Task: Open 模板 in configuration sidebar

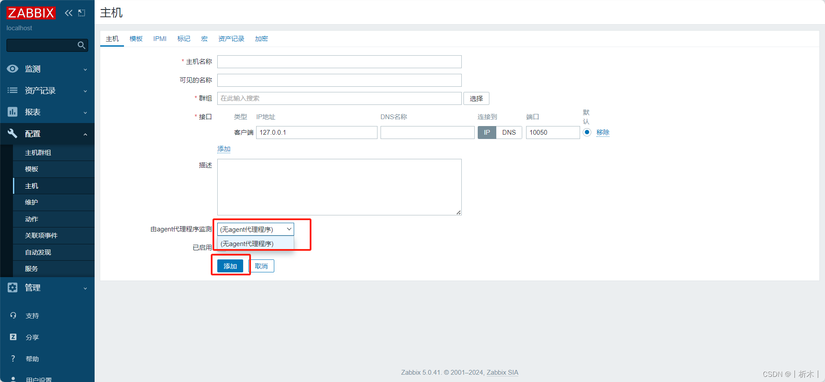Action: 54,169
